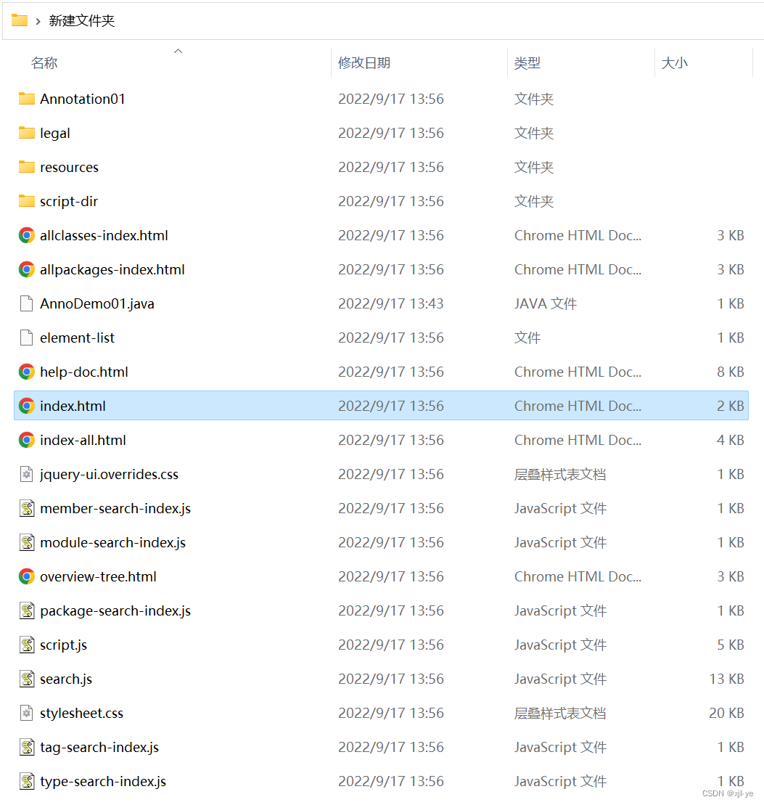Click the legal folder name
764x805 pixels.
(x=55, y=133)
